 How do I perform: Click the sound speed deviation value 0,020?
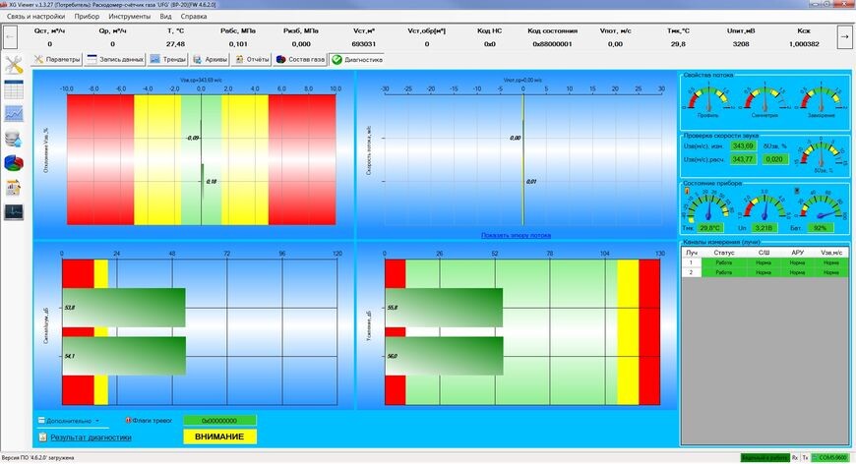tap(774, 159)
